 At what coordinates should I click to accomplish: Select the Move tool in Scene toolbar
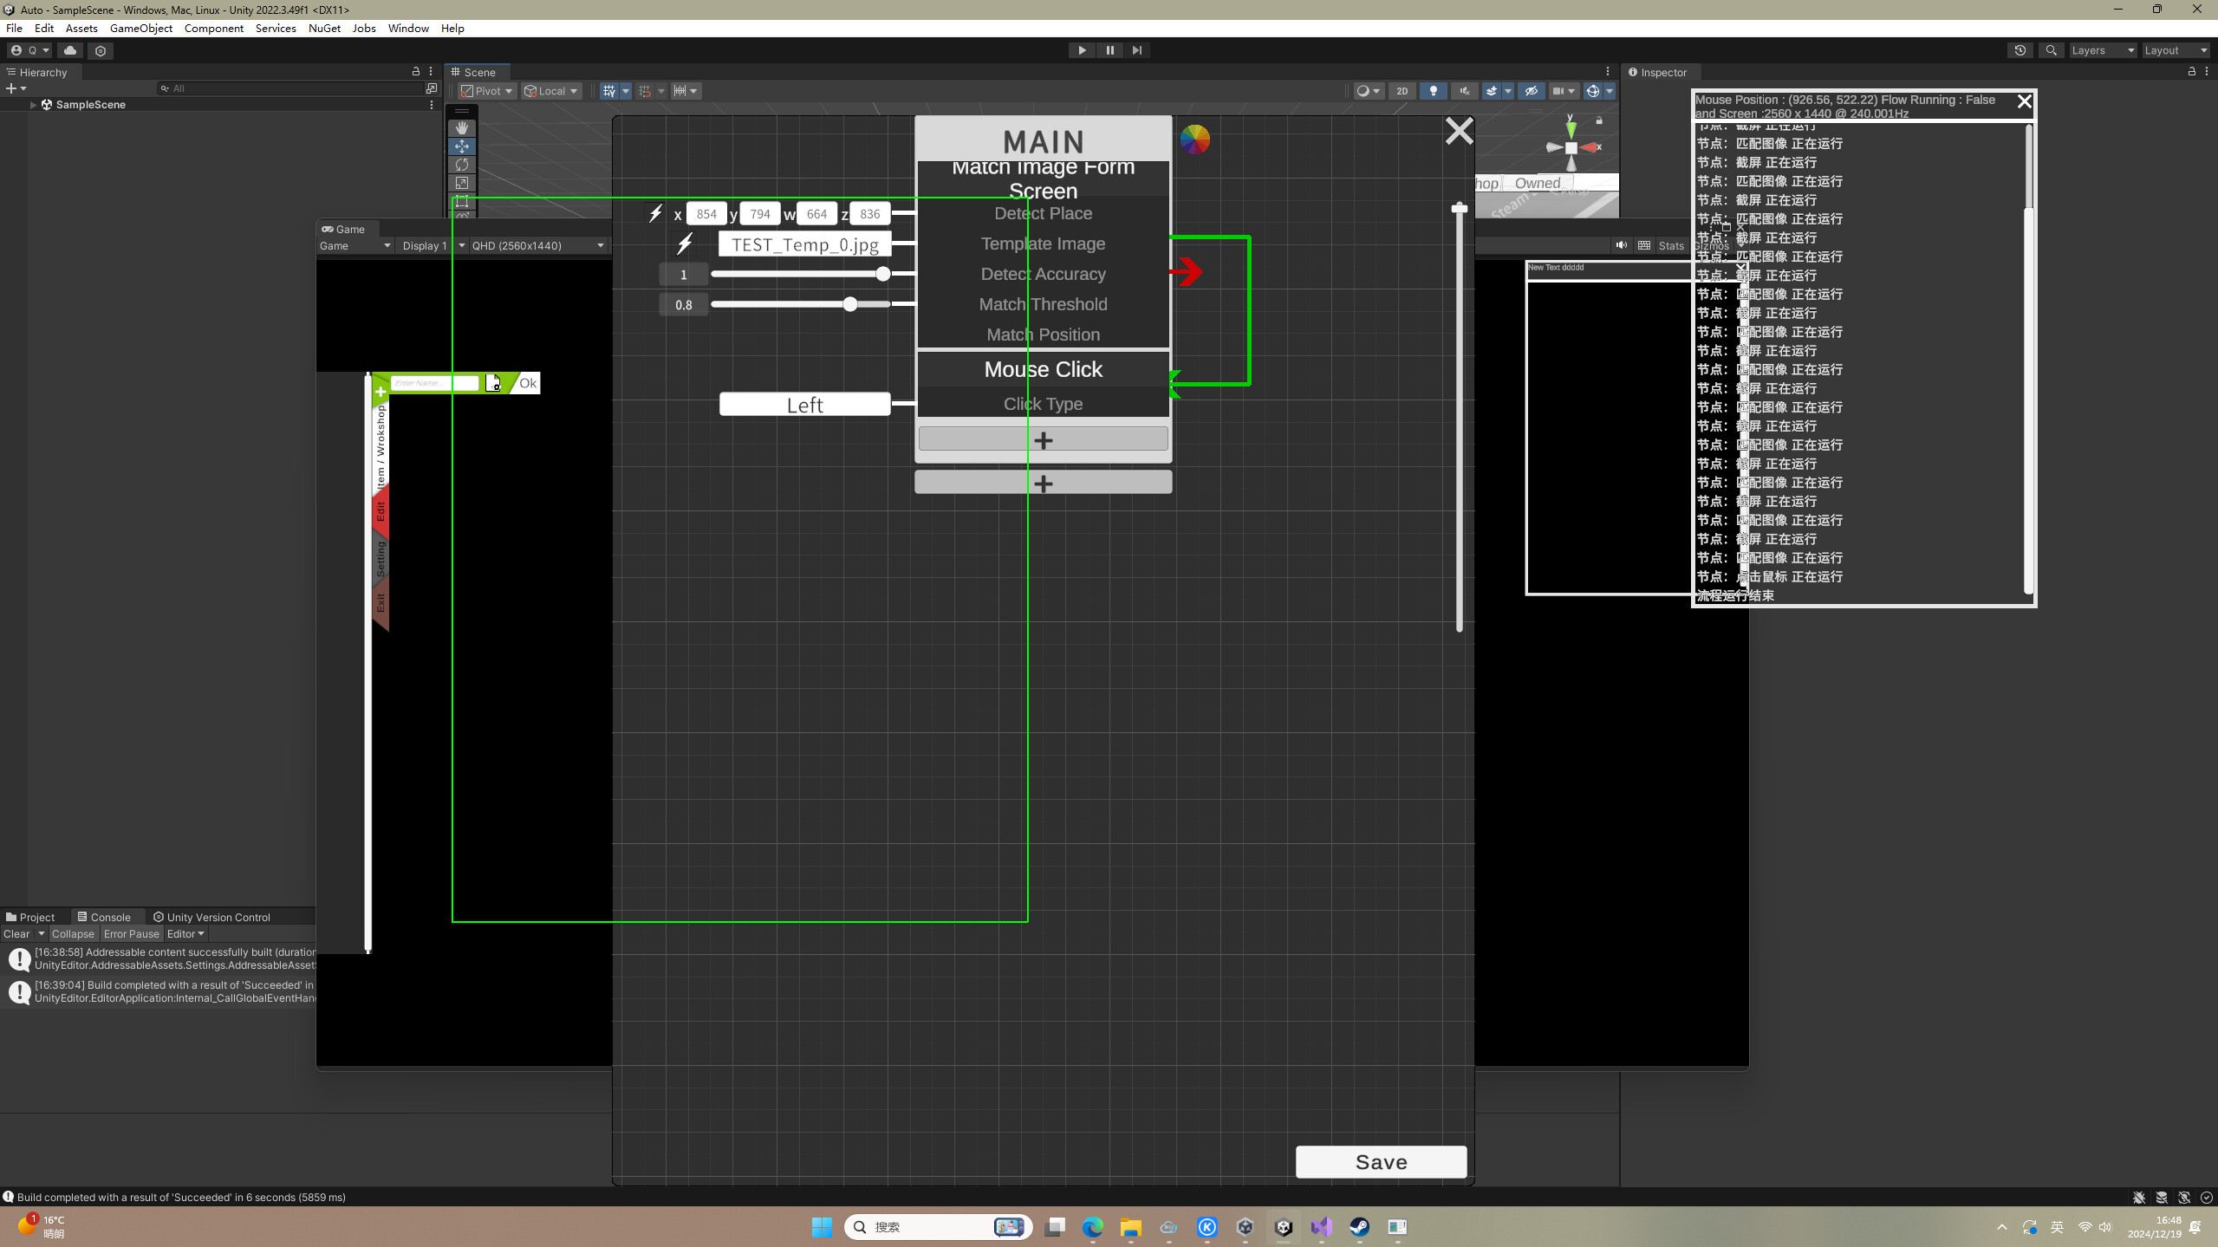click(462, 146)
